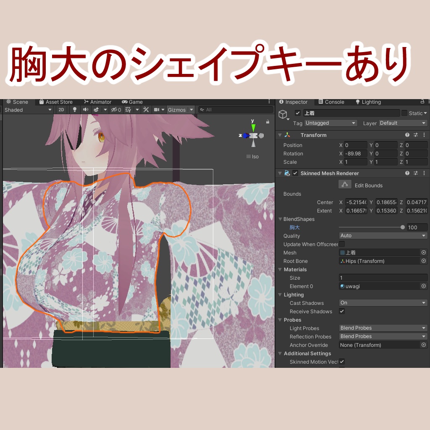Open the Light Probes dropdown
The width and height of the screenshot is (430, 430).
383,328
